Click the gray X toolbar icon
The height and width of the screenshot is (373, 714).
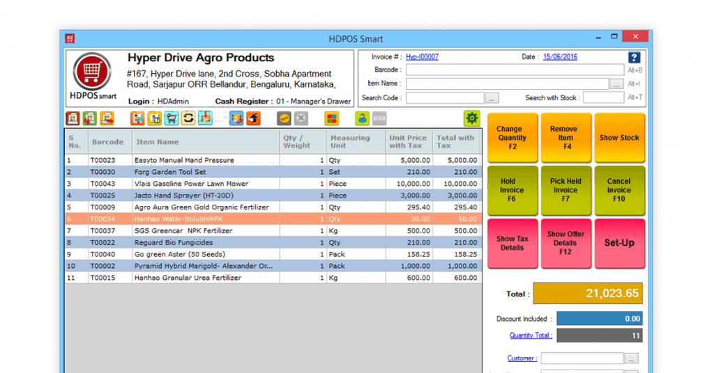coord(301,118)
